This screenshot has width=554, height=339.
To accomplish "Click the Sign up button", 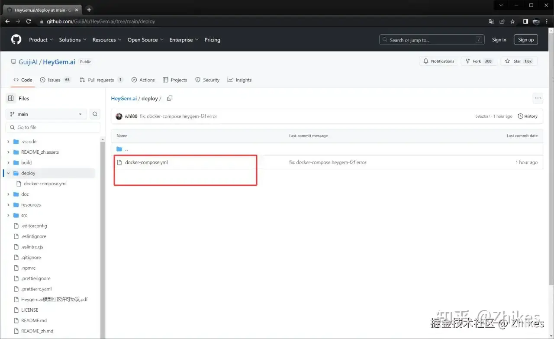I will tap(526, 39).
